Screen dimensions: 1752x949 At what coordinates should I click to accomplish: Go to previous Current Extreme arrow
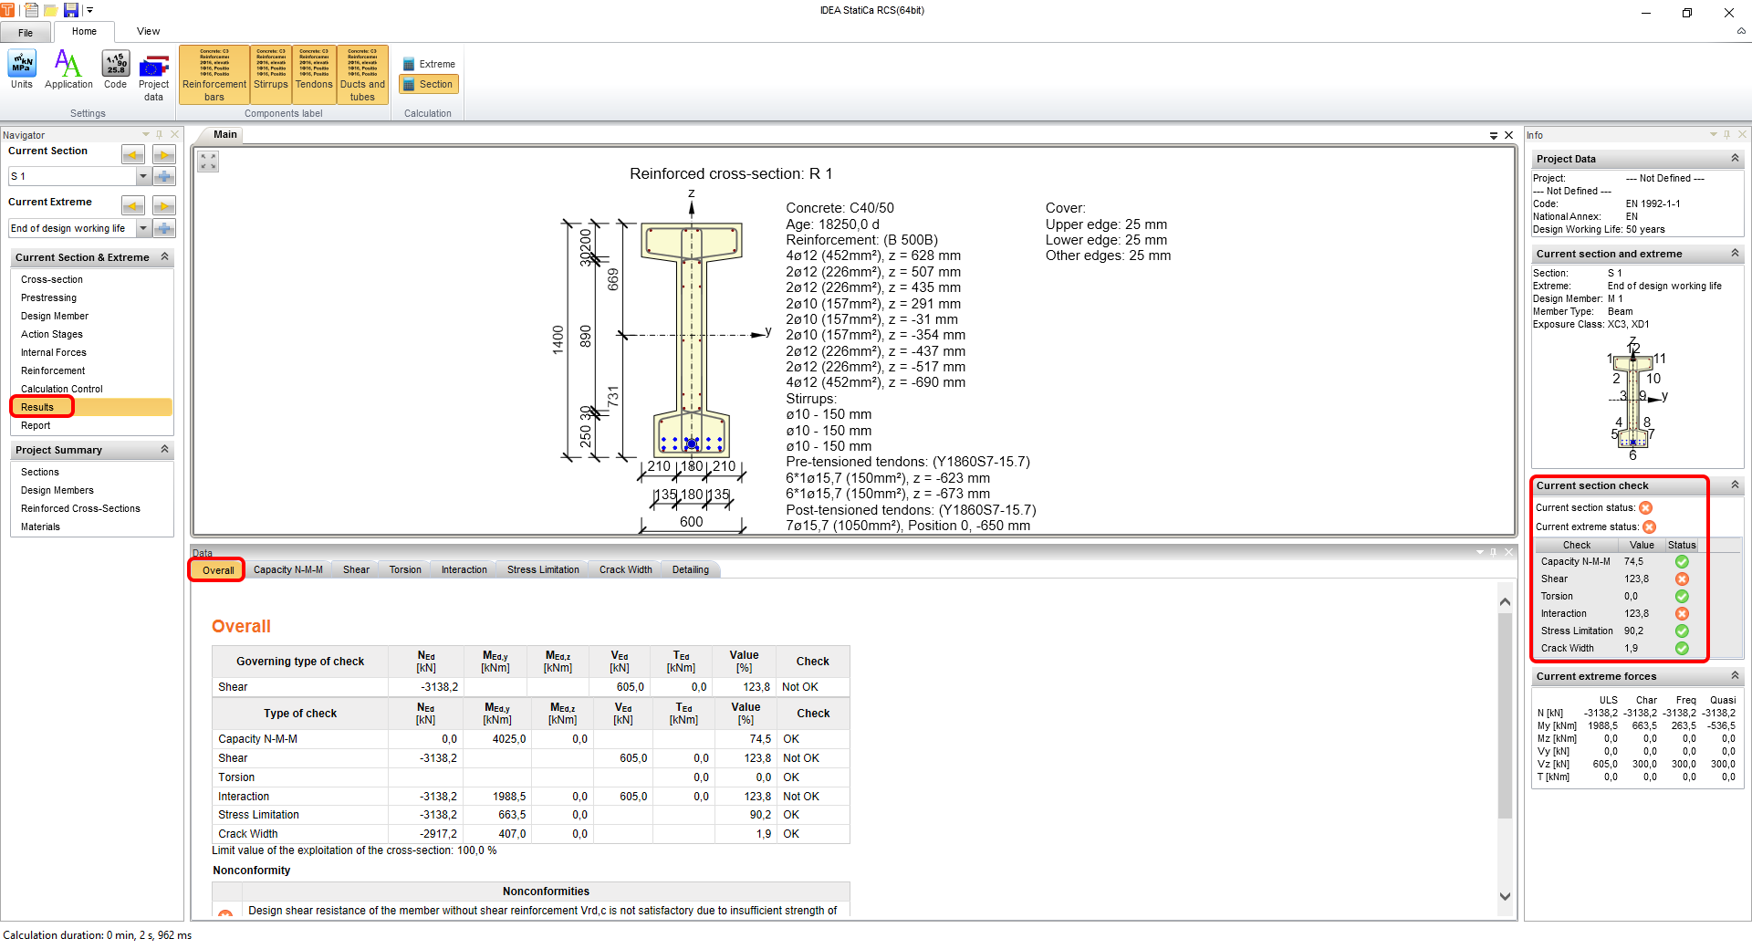tap(133, 205)
